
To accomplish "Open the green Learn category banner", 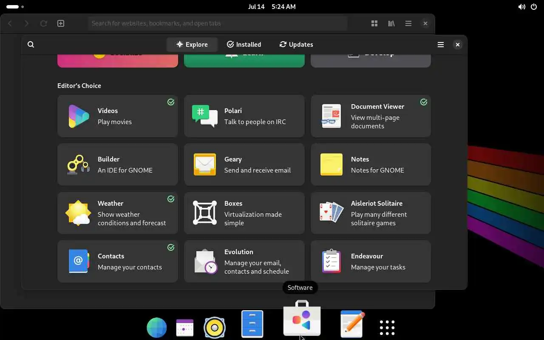I will click(x=244, y=61).
